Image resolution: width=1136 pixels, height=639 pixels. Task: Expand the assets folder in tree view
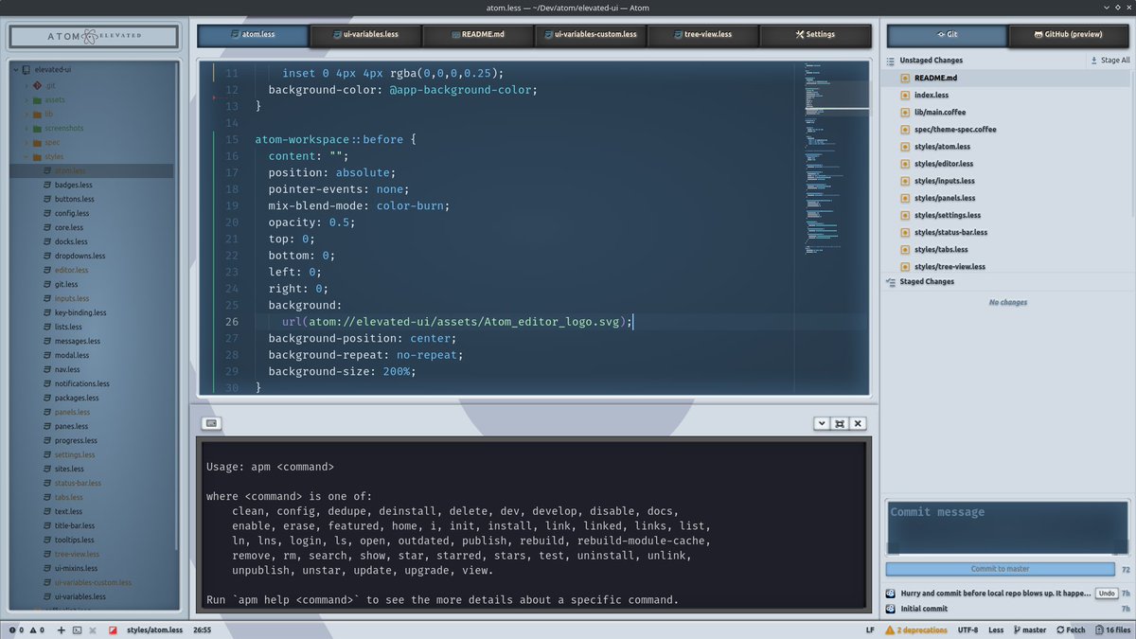(27, 99)
